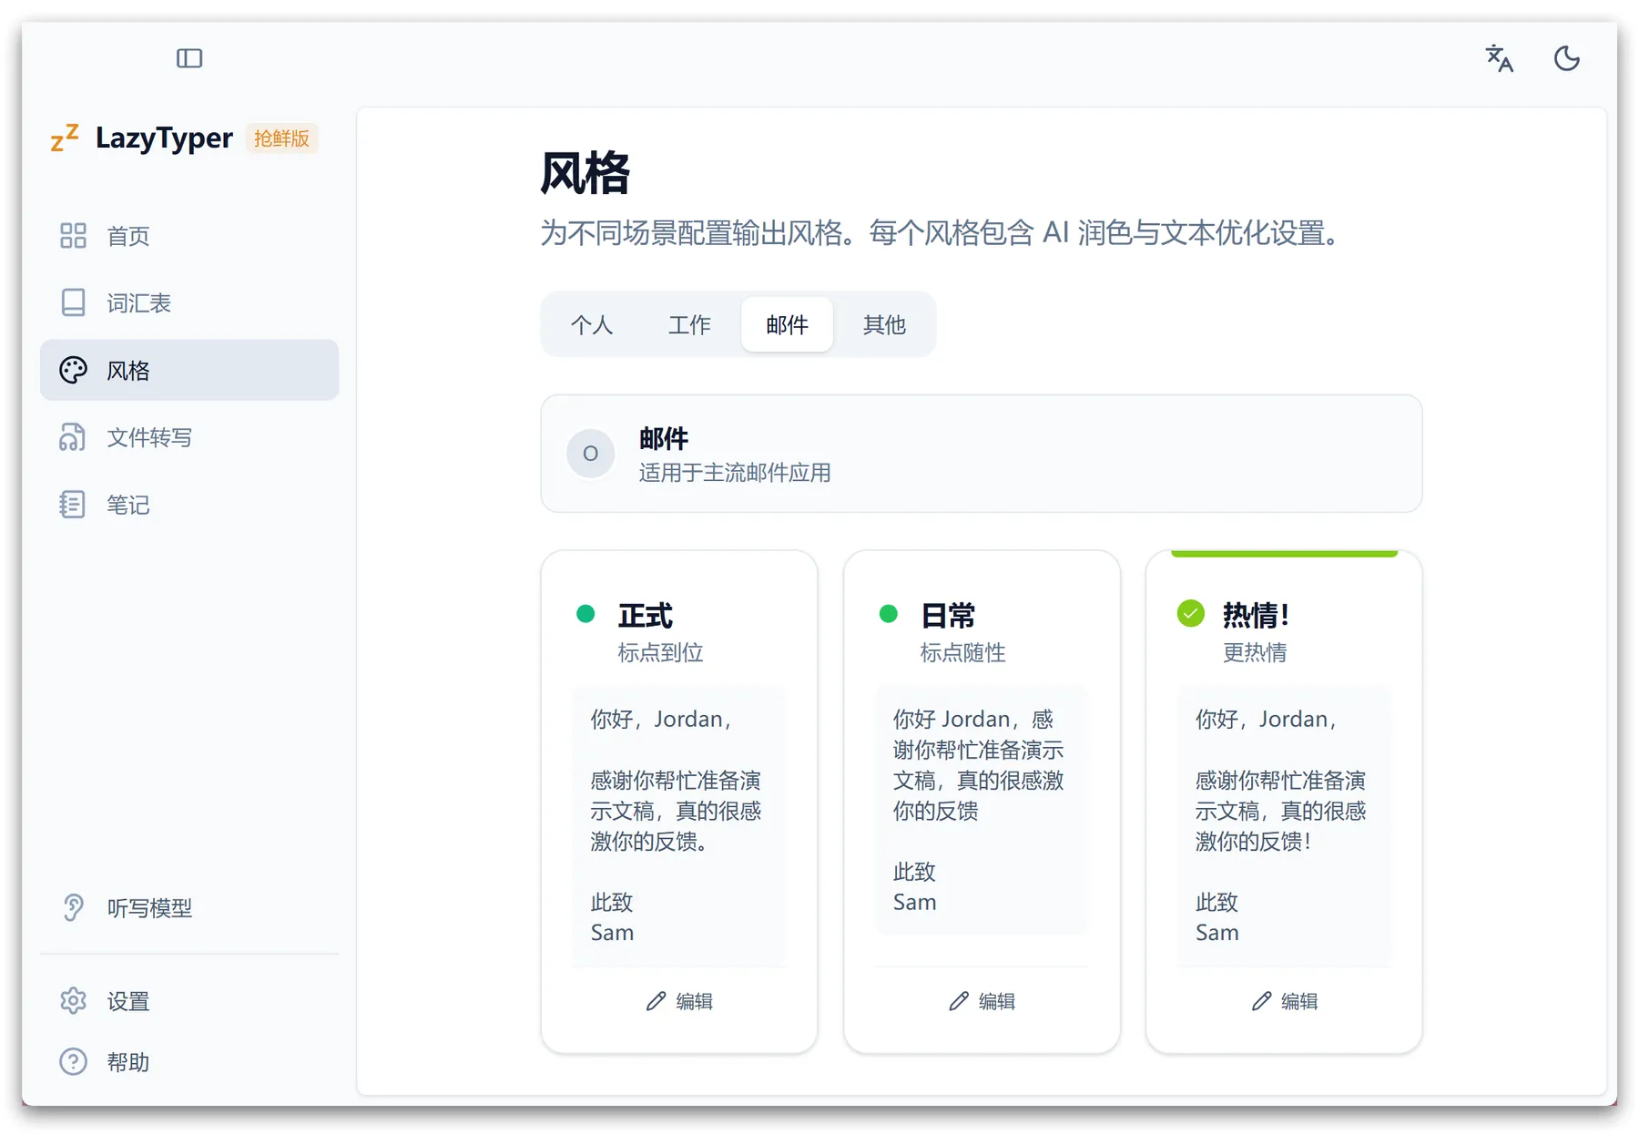Click the LazyTyper zZ logo
Screen dimensions: 1639x1135
point(65,138)
